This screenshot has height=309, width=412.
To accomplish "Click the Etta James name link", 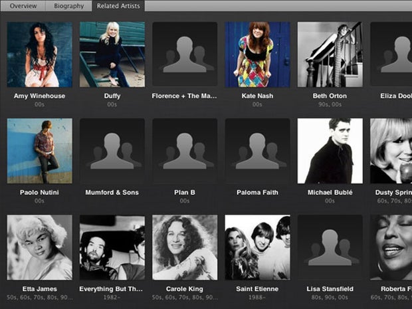I will click(39, 289).
